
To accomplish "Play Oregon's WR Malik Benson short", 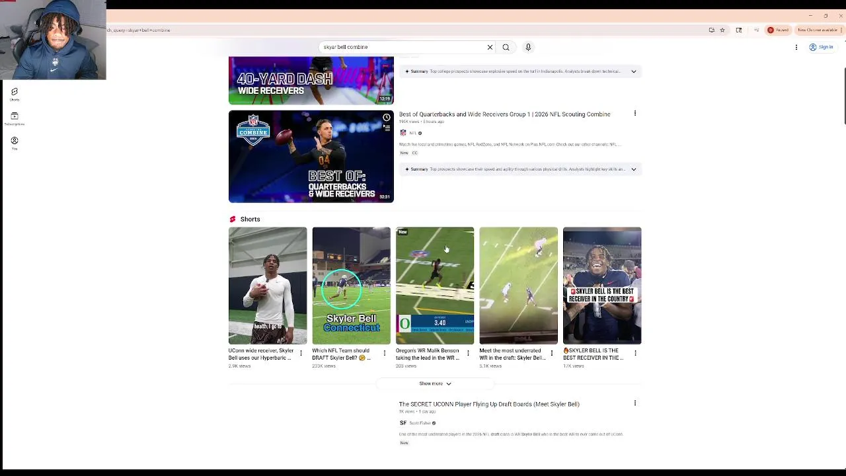I will (435, 286).
